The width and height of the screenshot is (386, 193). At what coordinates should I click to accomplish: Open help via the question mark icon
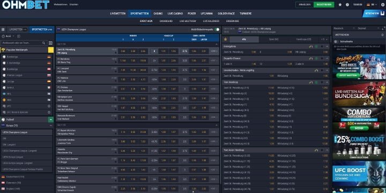[x=347, y=4]
